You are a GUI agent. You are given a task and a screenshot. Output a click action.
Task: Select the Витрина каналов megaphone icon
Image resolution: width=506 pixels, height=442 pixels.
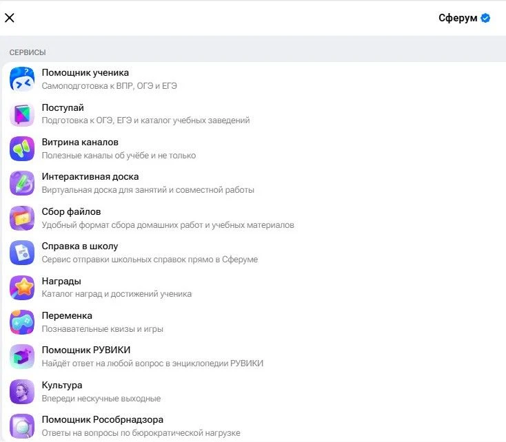[x=22, y=149]
